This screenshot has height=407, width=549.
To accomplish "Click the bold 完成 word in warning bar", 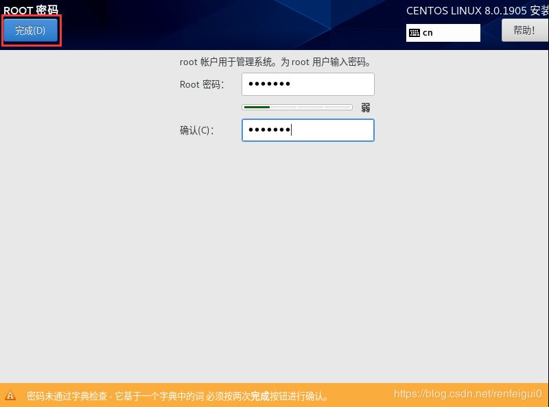I will click(259, 396).
